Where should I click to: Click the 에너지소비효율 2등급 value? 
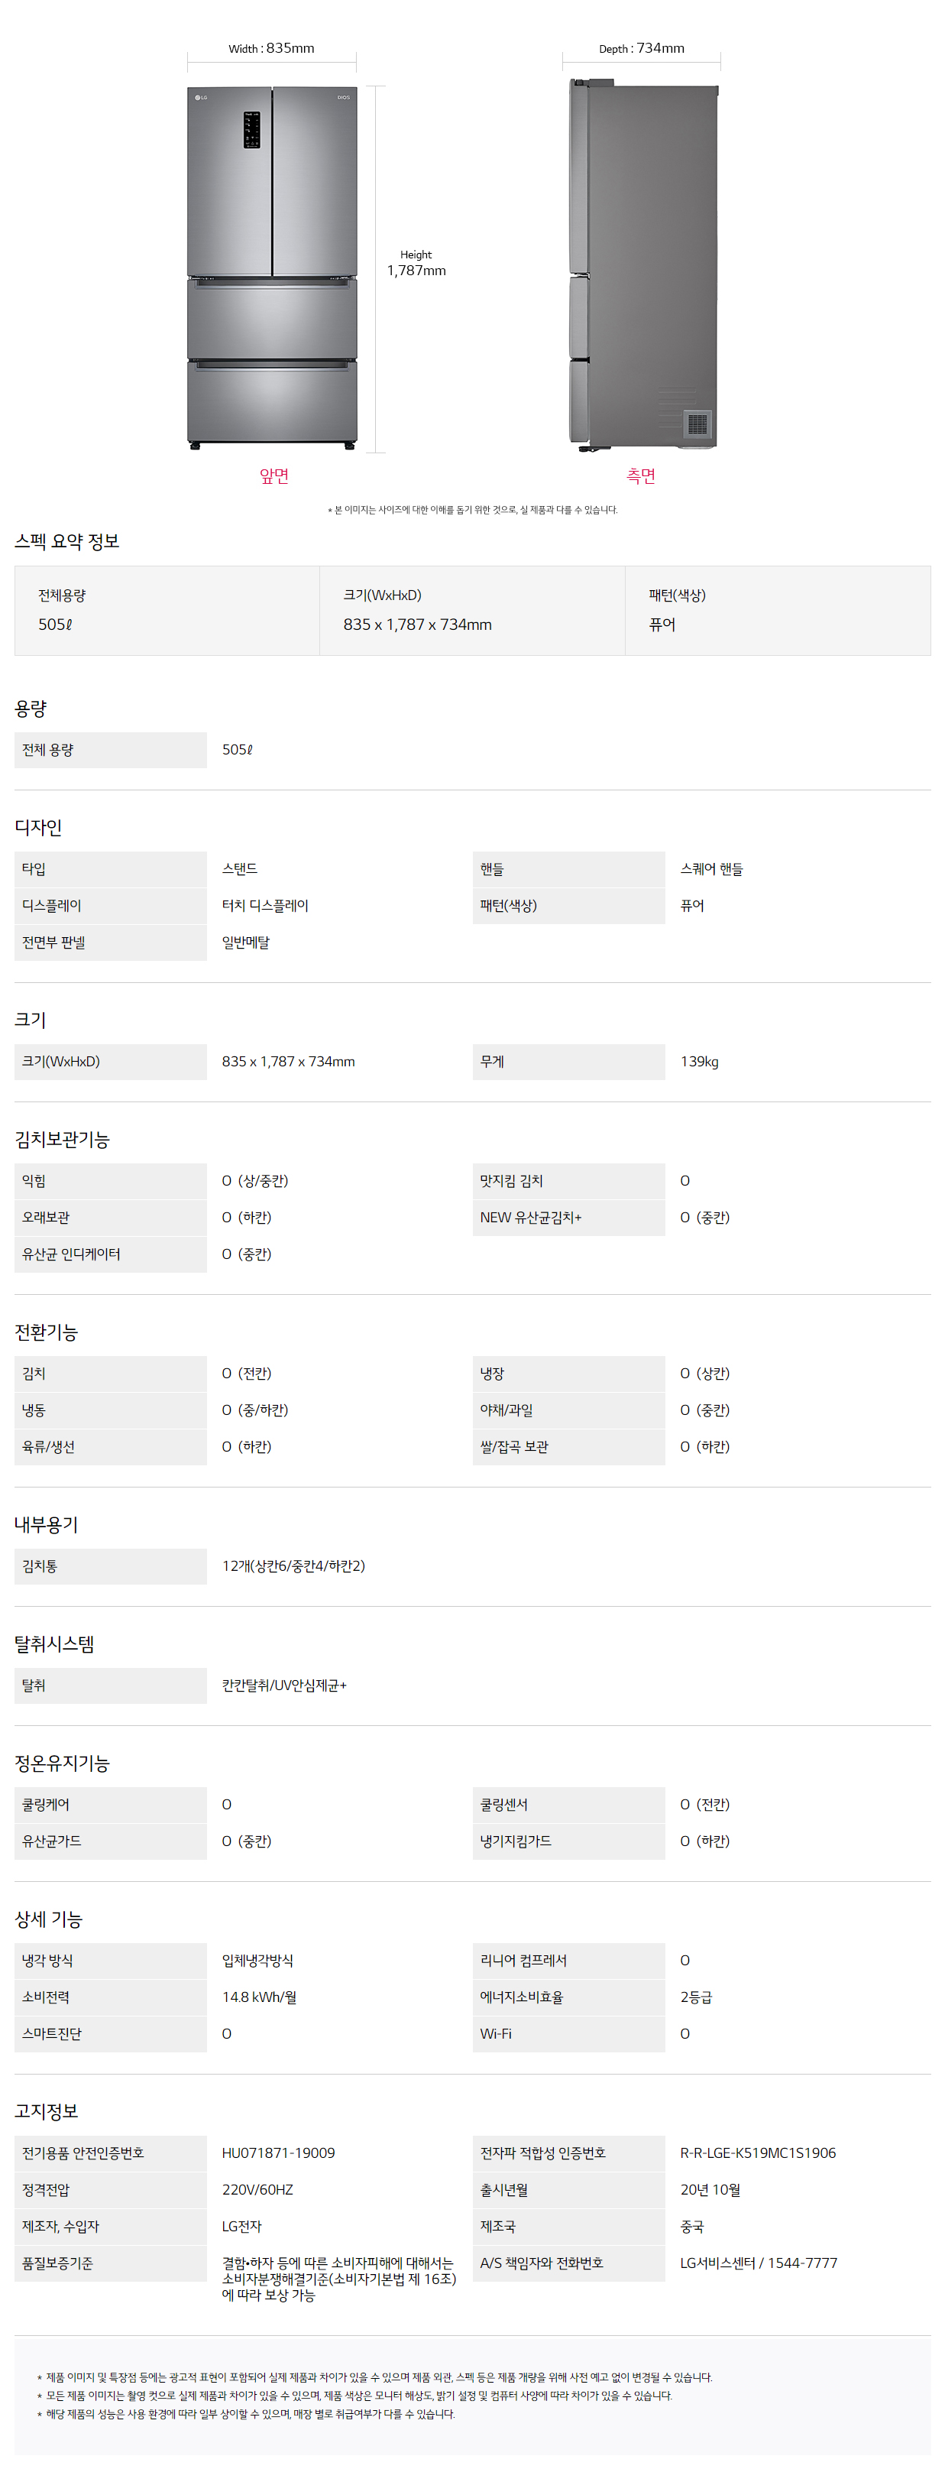(696, 1997)
